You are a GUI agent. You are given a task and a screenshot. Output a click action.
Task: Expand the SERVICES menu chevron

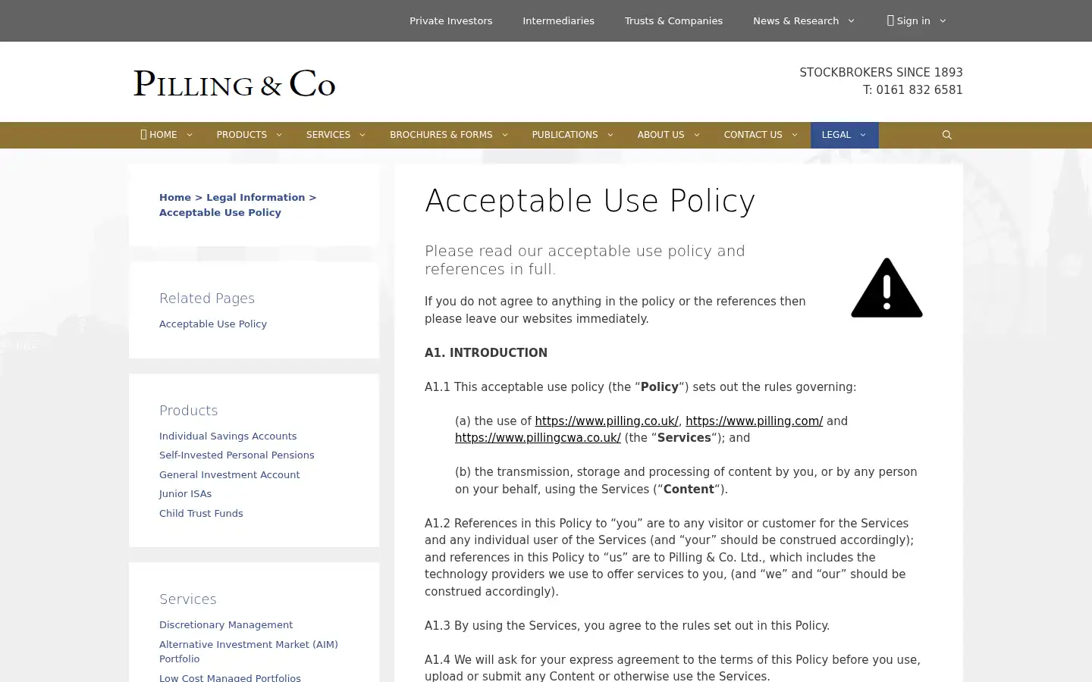click(x=362, y=135)
